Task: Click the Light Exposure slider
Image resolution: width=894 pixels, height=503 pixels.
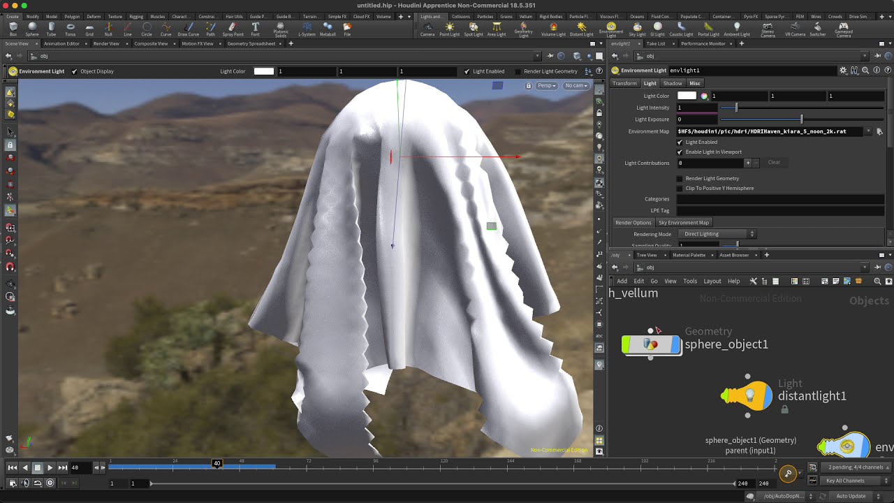Action: [801, 119]
